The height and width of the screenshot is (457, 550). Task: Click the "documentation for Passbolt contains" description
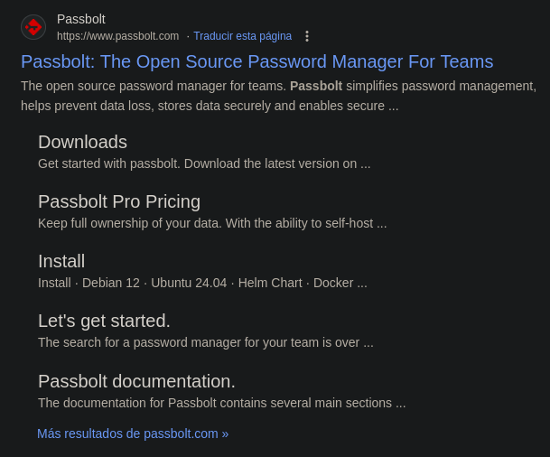(221, 403)
